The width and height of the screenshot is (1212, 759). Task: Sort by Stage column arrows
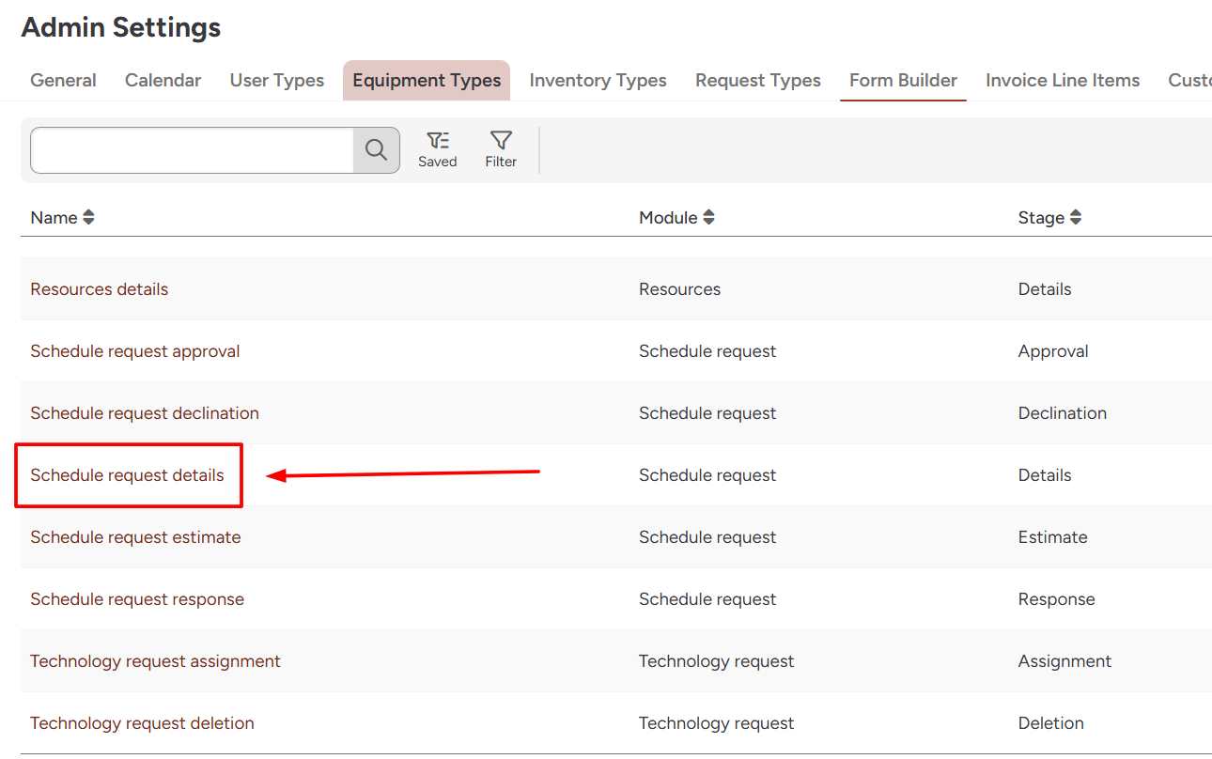(1076, 218)
